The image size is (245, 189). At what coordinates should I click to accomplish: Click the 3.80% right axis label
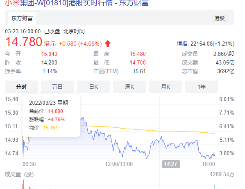pyautogui.click(x=227, y=153)
